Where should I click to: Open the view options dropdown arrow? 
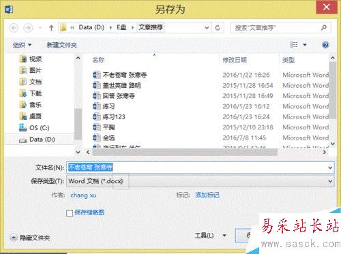click(305, 45)
